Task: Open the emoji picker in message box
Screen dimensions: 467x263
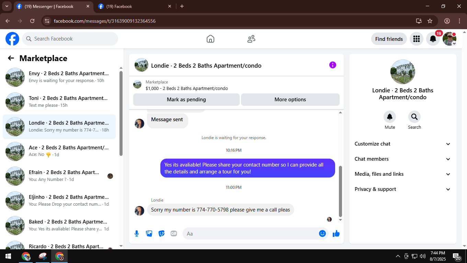Action: 322,233
